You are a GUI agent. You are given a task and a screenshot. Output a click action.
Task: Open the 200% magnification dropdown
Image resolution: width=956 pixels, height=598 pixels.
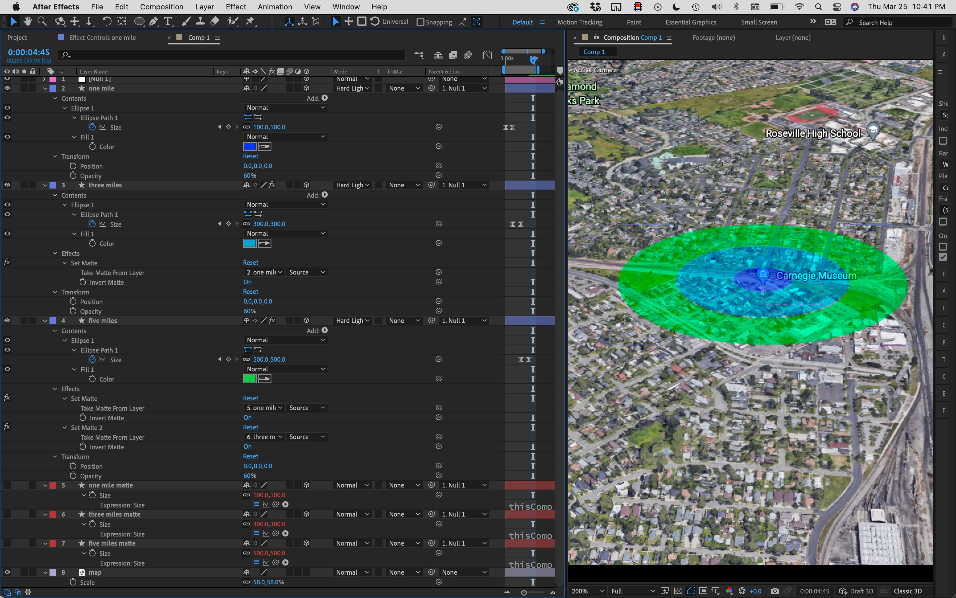point(588,591)
